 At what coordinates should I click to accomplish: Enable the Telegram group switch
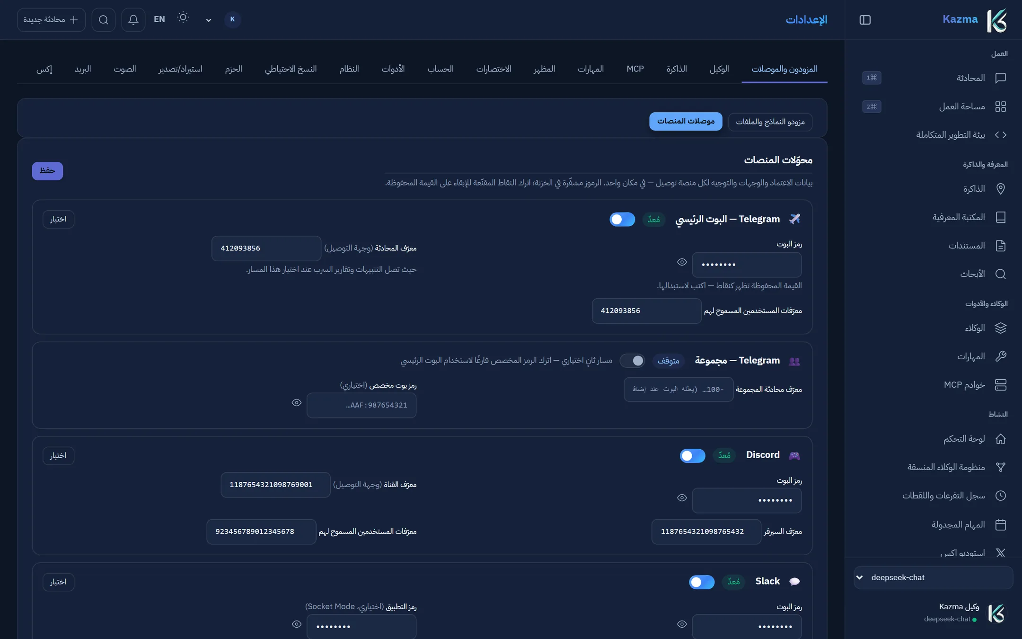pyautogui.click(x=632, y=361)
